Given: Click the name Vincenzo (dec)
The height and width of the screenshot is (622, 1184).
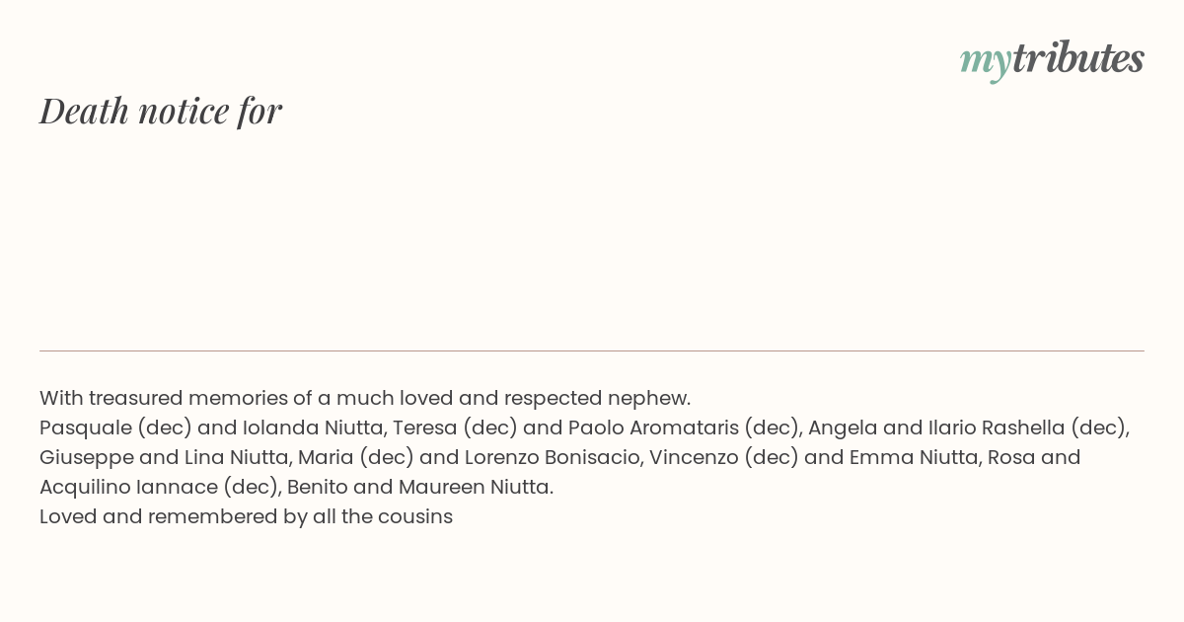Looking at the screenshot, I should tap(723, 458).
